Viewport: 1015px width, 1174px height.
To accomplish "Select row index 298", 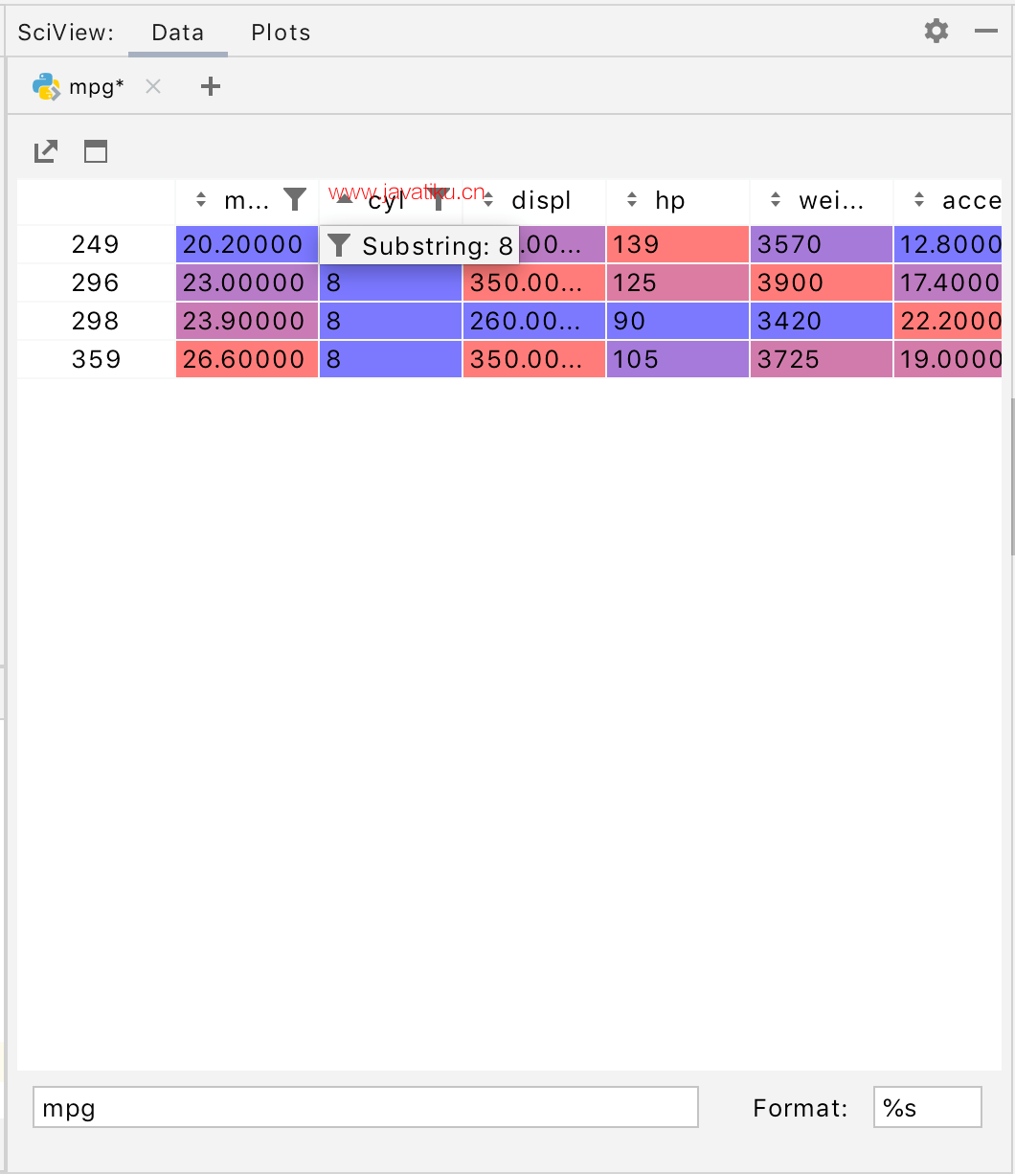I will click(x=96, y=321).
